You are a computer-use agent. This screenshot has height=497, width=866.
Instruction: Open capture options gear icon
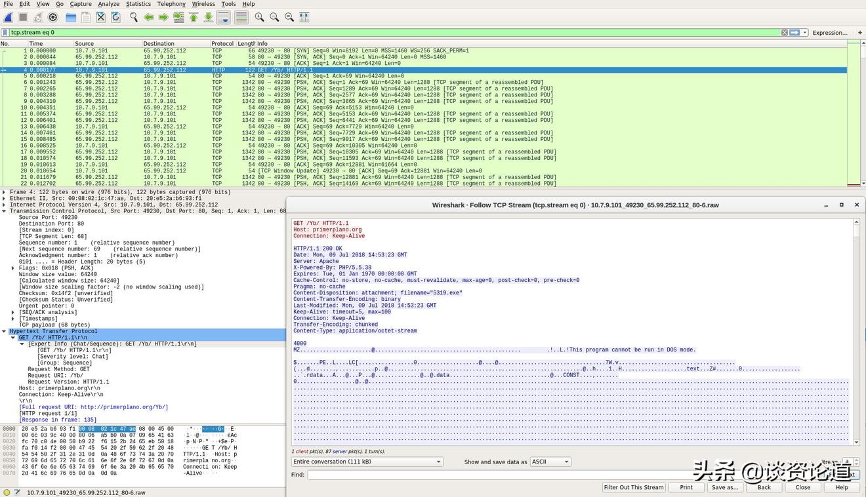pos(53,17)
